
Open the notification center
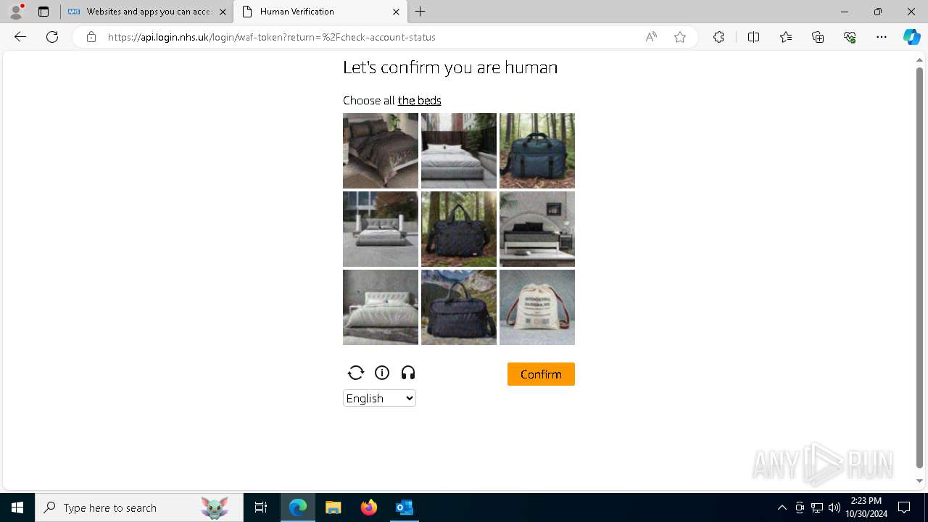pos(904,507)
